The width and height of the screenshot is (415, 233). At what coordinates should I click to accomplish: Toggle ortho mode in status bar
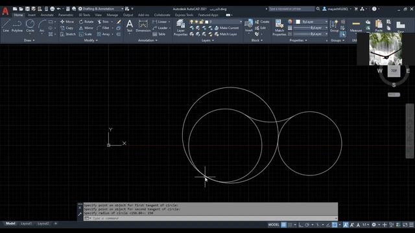[x=301, y=225]
